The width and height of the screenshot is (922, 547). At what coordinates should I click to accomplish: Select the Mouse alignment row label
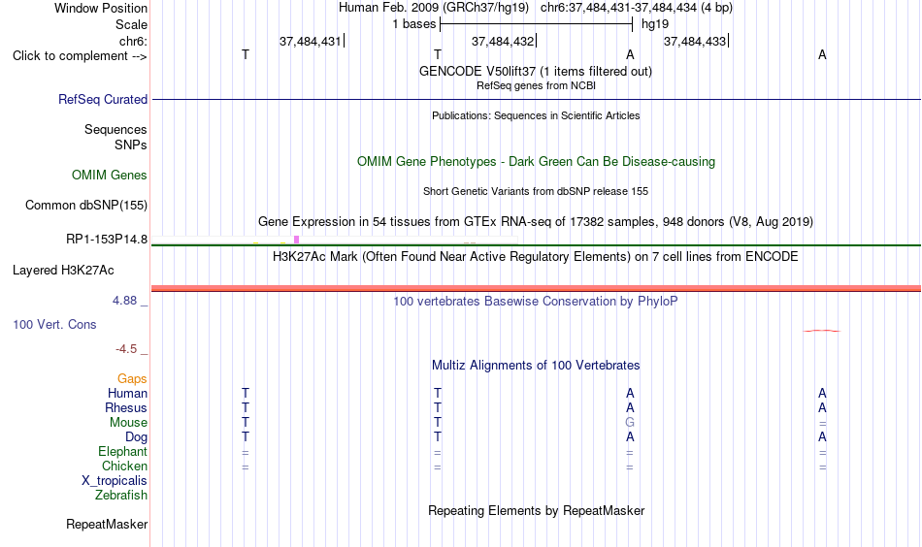128,423
